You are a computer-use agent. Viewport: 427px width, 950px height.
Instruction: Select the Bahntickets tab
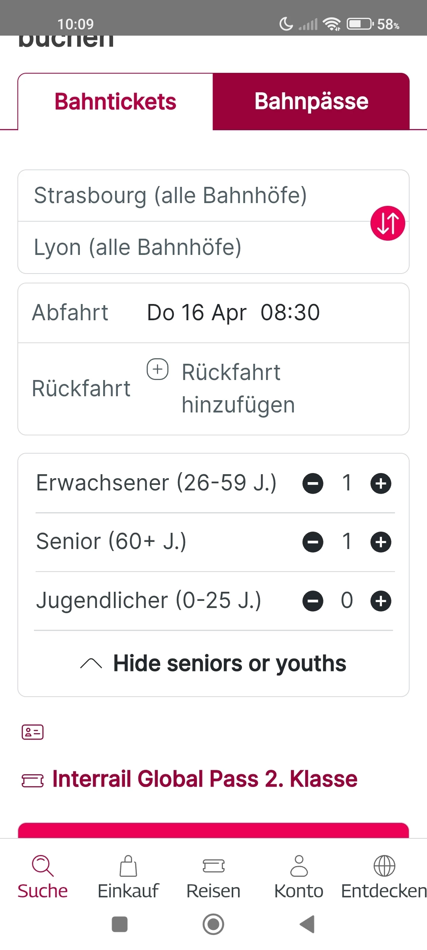115,101
